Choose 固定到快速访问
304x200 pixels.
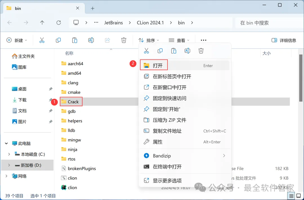185,98
